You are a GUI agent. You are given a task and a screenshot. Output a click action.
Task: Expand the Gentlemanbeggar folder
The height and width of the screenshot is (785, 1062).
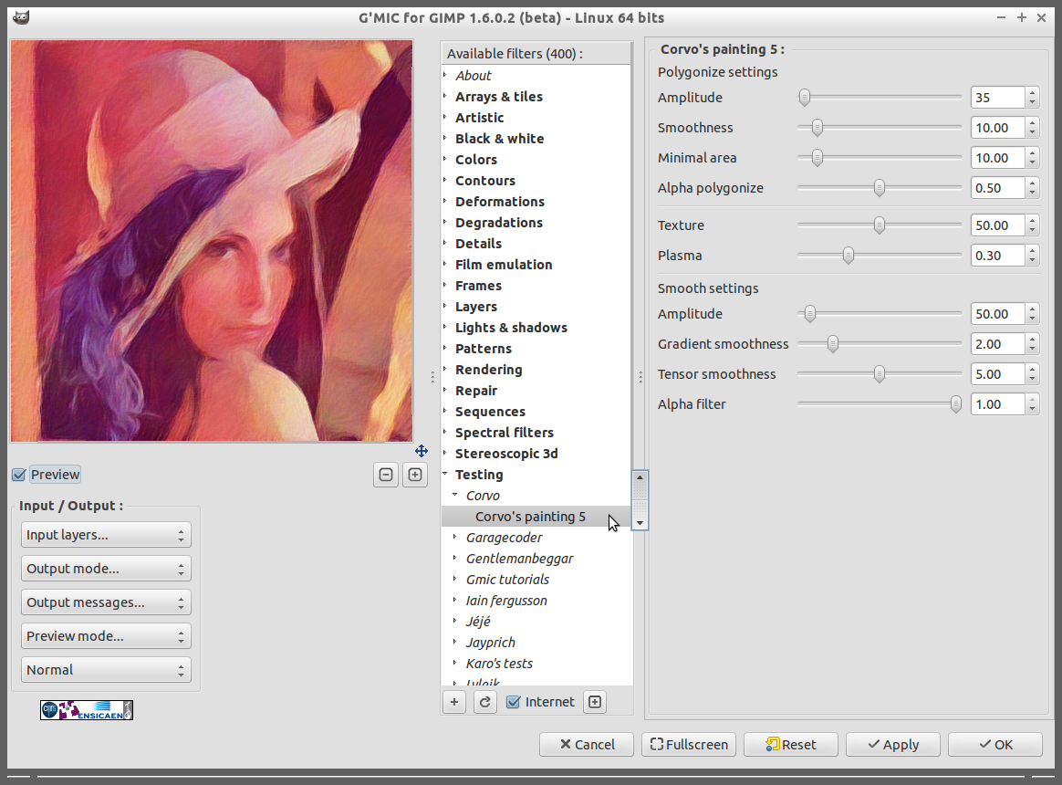[455, 558]
